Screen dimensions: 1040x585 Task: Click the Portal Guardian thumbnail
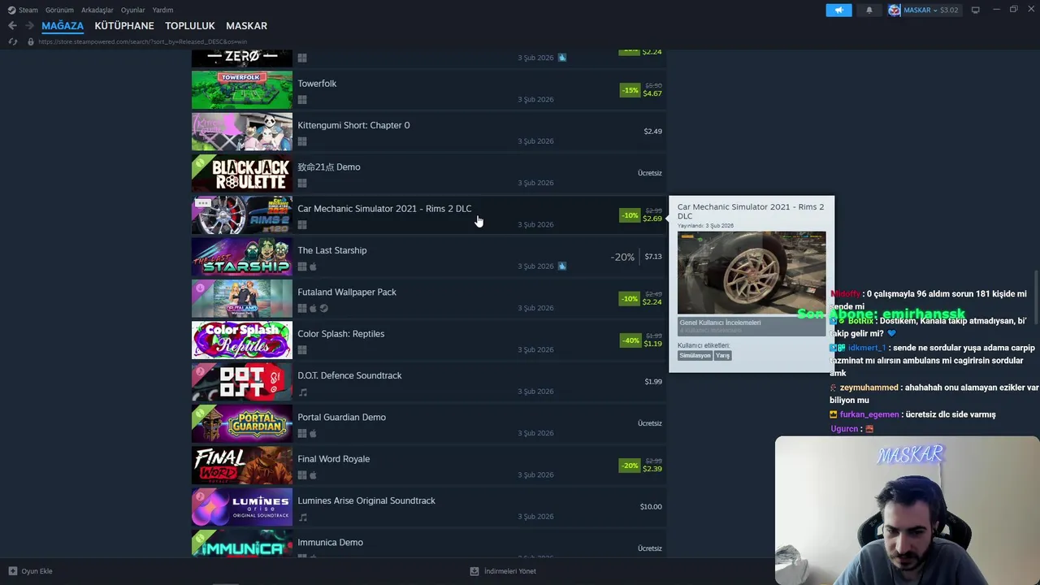(x=241, y=423)
